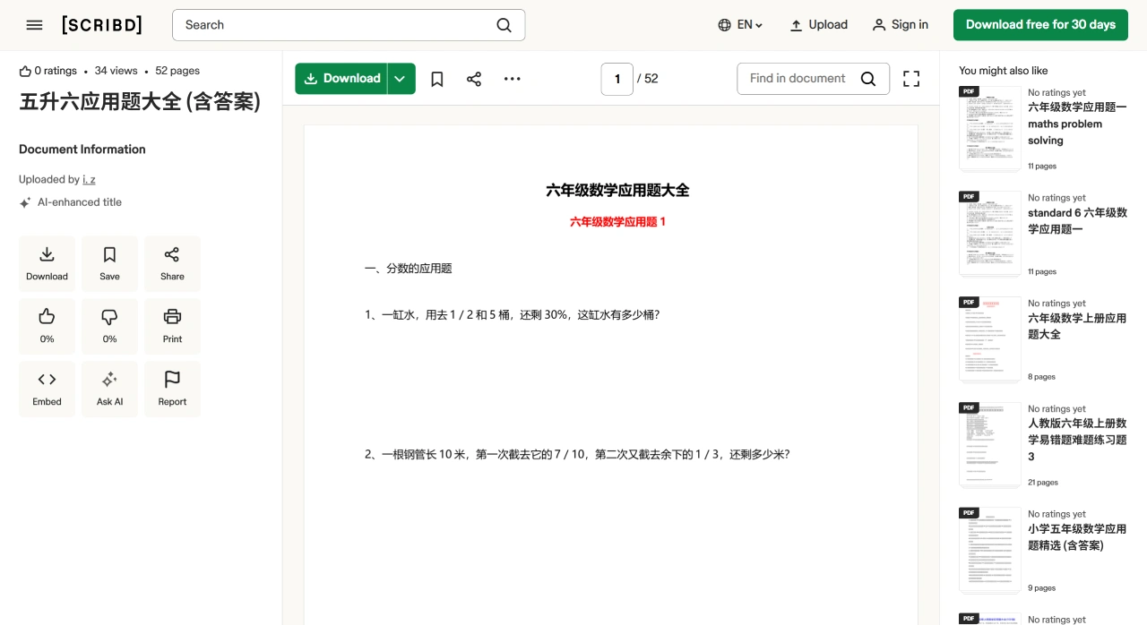Submit search with the magnifier icon
The width and height of the screenshot is (1147, 625).
pos(505,25)
